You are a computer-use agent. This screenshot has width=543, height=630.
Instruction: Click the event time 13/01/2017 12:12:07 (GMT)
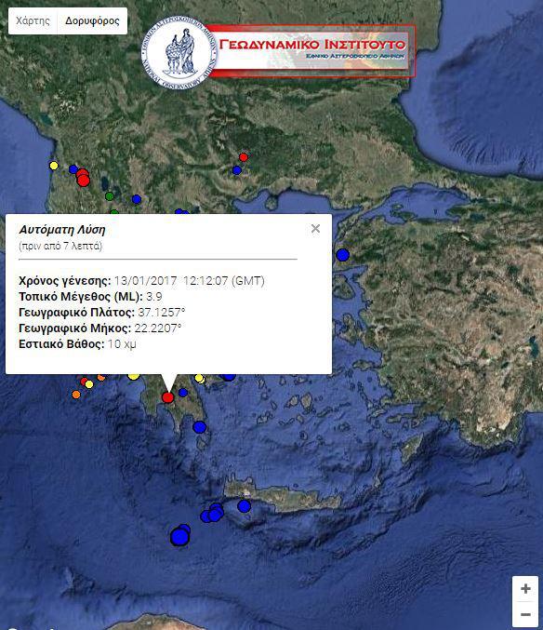(190, 280)
